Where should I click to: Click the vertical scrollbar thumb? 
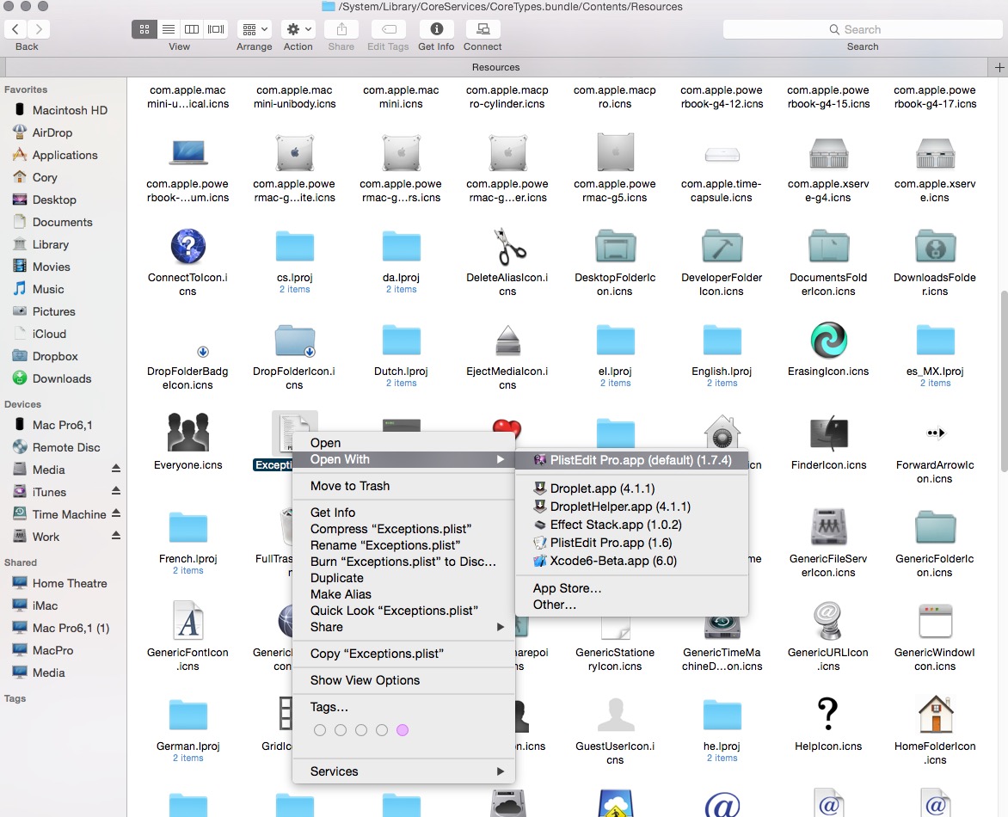[1005, 382]
